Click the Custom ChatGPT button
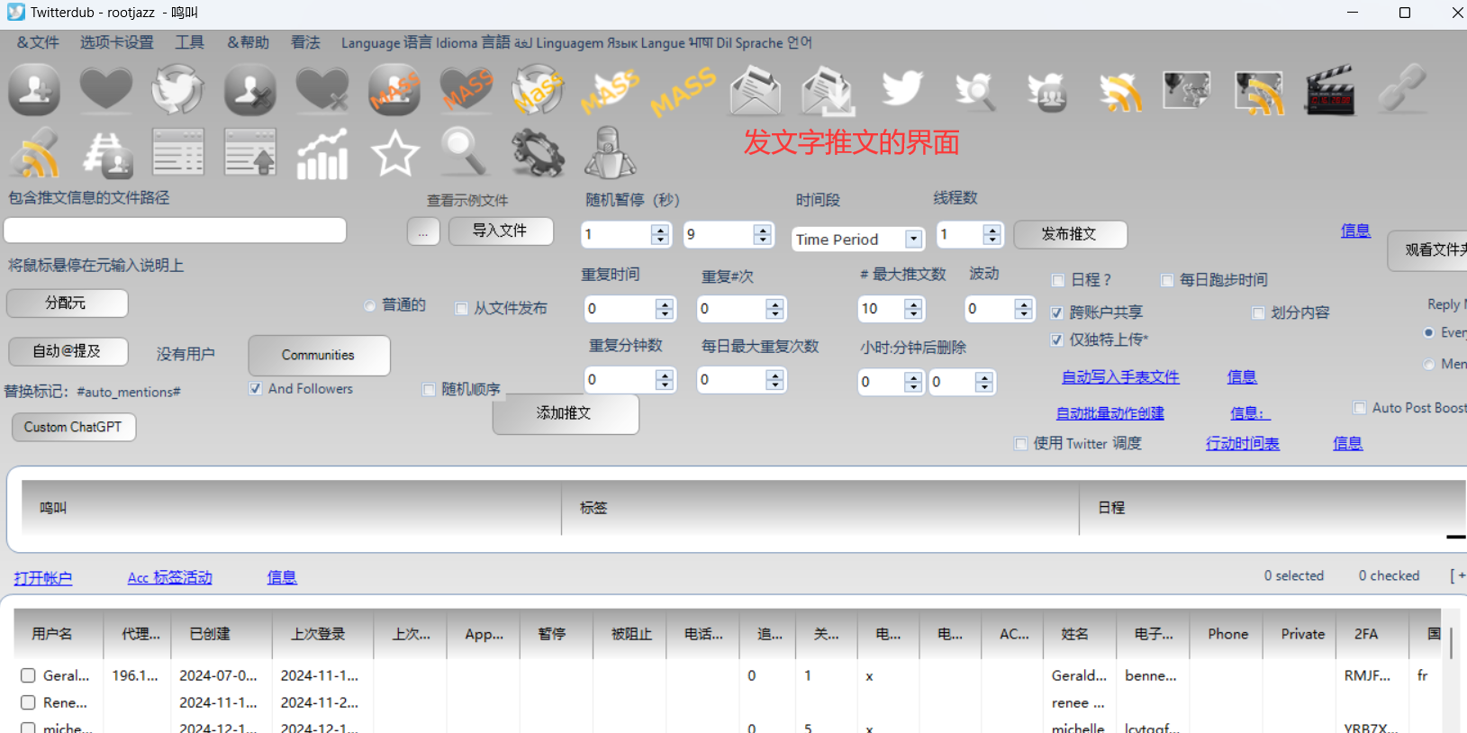 click(74, 427)
